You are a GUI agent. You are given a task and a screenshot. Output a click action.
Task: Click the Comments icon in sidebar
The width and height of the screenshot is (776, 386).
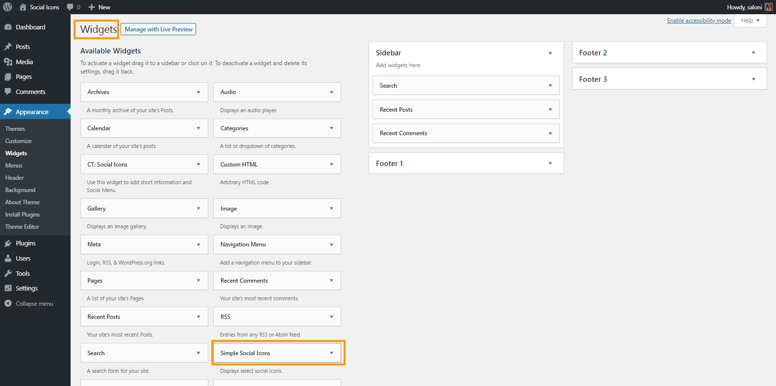click(x=8, y=92)
